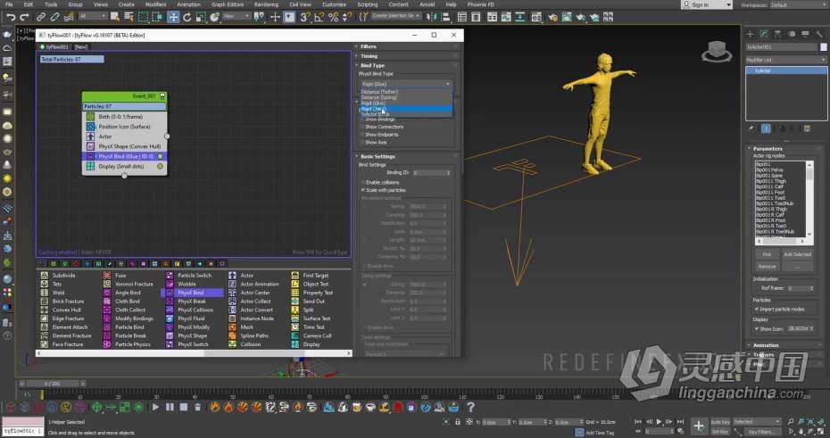Toggle Import particle nodes checkbox
The image size is (830, 438).
tap(757, 309)
